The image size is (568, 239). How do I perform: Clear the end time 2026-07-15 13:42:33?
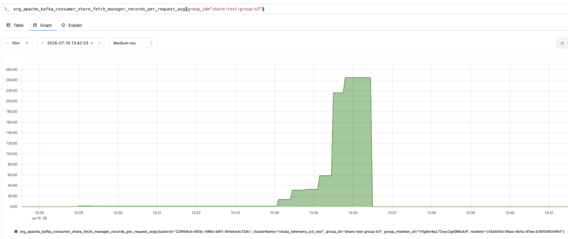(92, 43)
